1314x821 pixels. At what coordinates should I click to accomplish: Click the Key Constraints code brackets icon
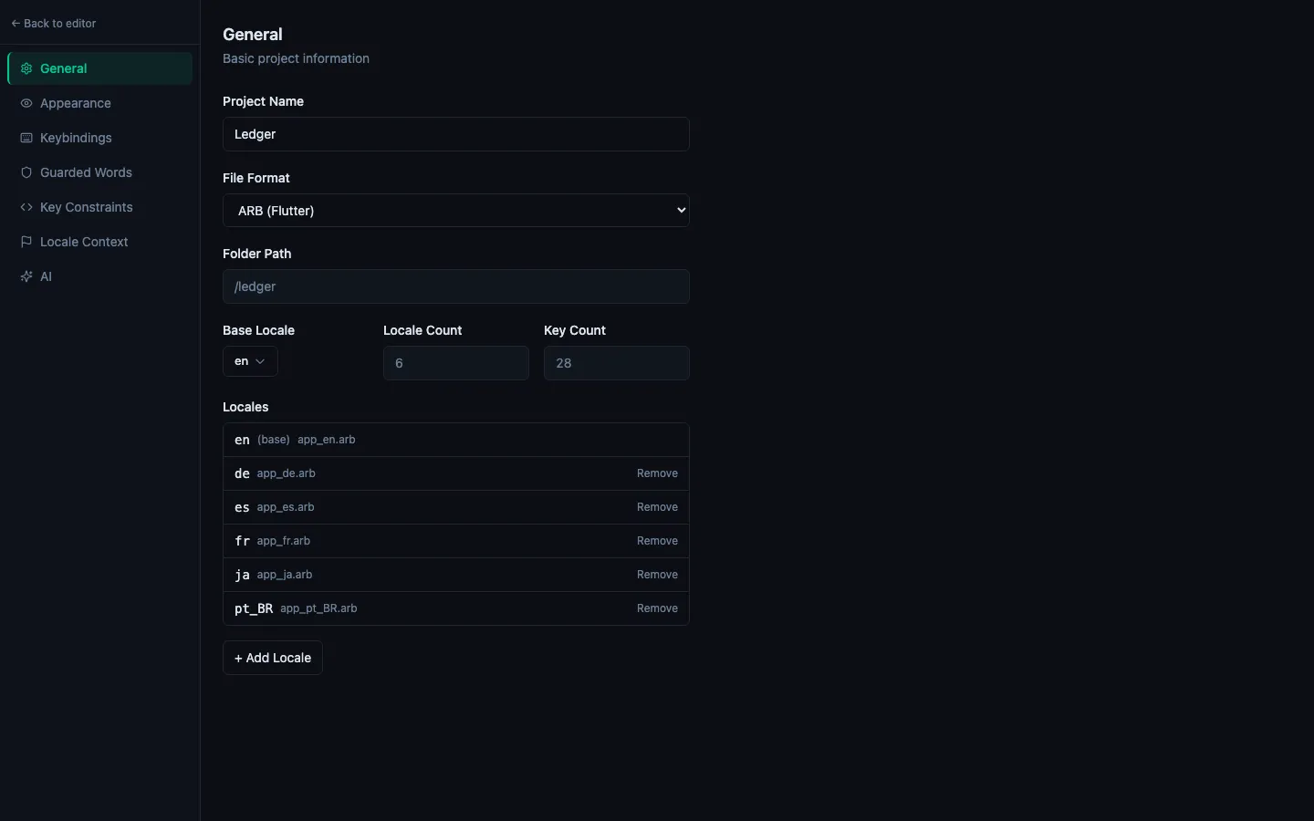point(26,207)
